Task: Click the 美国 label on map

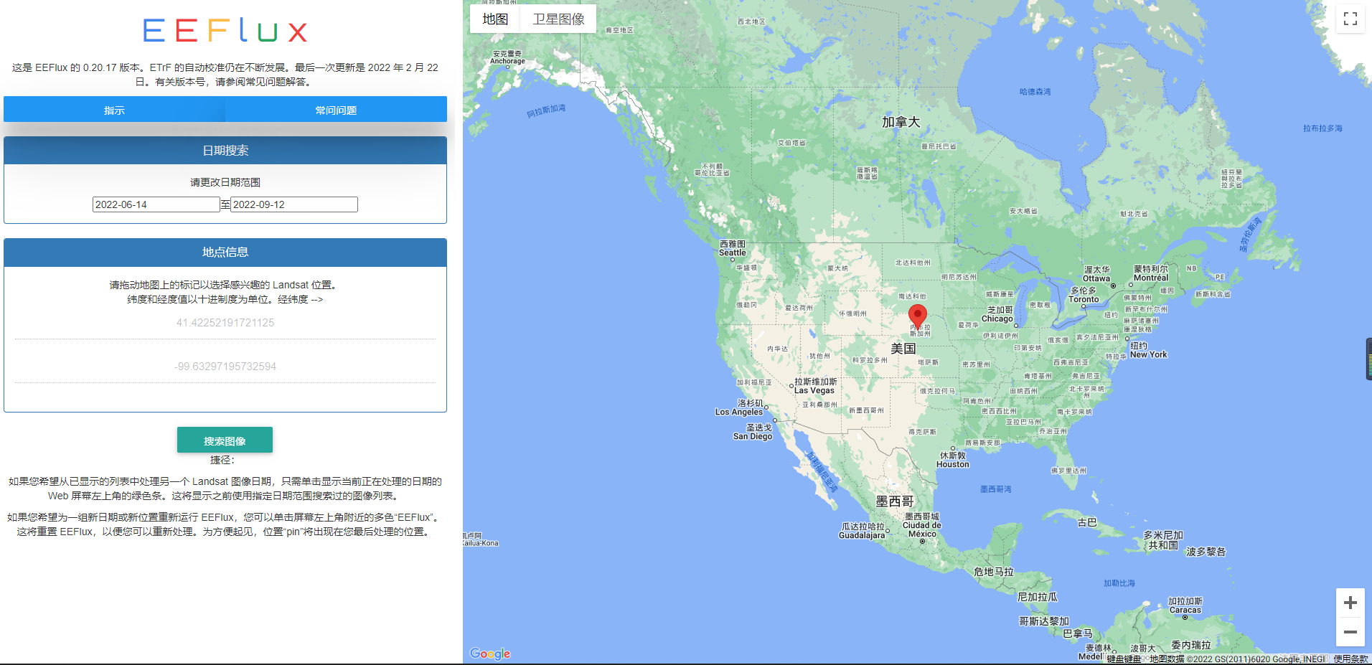Action: 903,349
